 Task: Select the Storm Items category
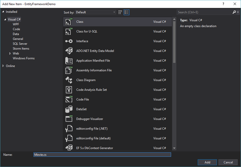(x=21, y=49)
